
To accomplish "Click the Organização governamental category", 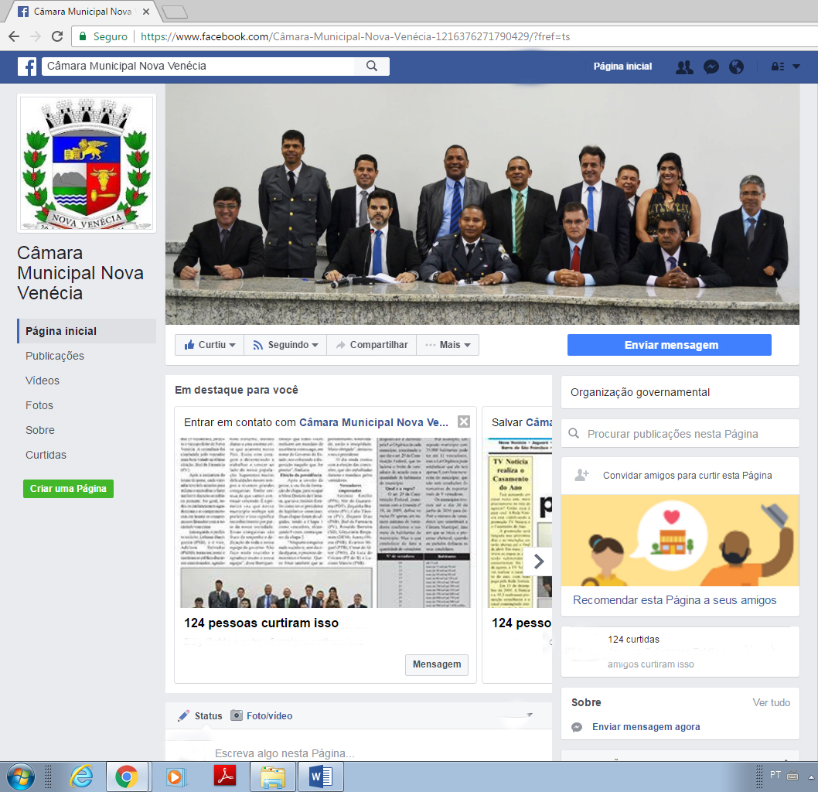I will (640, 392).
